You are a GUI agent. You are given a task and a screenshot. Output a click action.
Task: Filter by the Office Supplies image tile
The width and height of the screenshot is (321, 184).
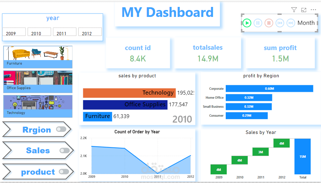click(38, 82)
